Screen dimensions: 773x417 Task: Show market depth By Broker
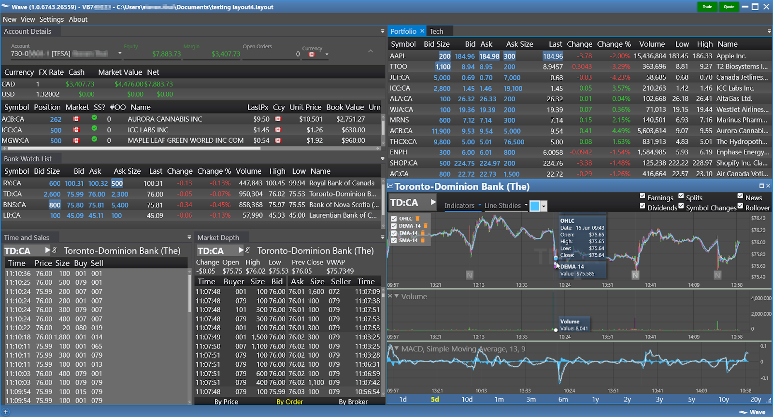click(353, 402)
